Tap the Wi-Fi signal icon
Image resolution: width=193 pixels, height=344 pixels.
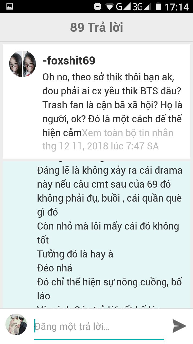click(110, 6)
